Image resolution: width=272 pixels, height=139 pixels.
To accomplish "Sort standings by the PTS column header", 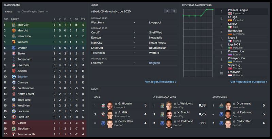I will pos(83,19).
